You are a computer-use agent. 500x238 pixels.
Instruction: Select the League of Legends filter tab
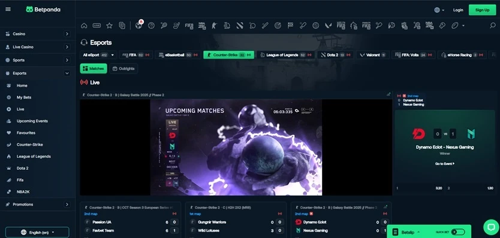click(x=286, y=55)
